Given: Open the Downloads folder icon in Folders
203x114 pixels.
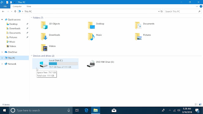Looking at the screenshot, I should (44, 36).
